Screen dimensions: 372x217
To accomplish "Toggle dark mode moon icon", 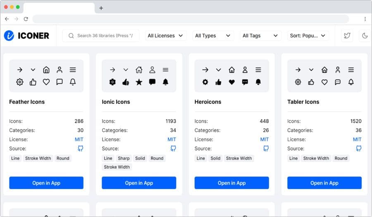I will click(365, 36).
